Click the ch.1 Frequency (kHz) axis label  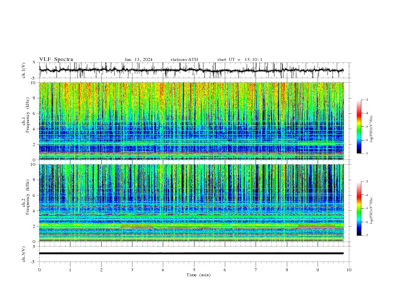pyautogui.click(x=26, y=115)
